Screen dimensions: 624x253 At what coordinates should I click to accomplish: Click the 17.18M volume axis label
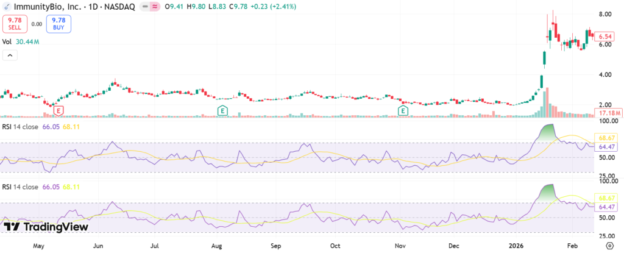(609, 114)
